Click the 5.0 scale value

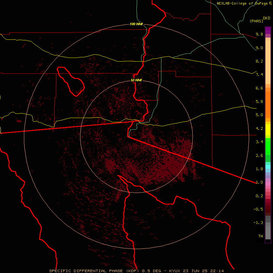coord(259,115)
